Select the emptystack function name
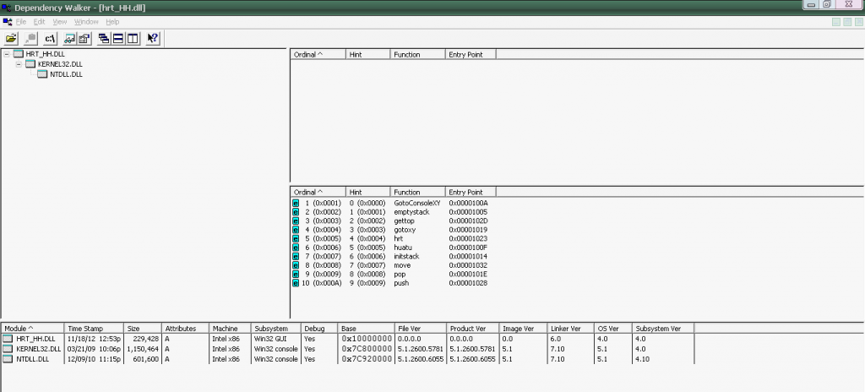The width and height of the screenshot is (865, 392). (411, 211)
